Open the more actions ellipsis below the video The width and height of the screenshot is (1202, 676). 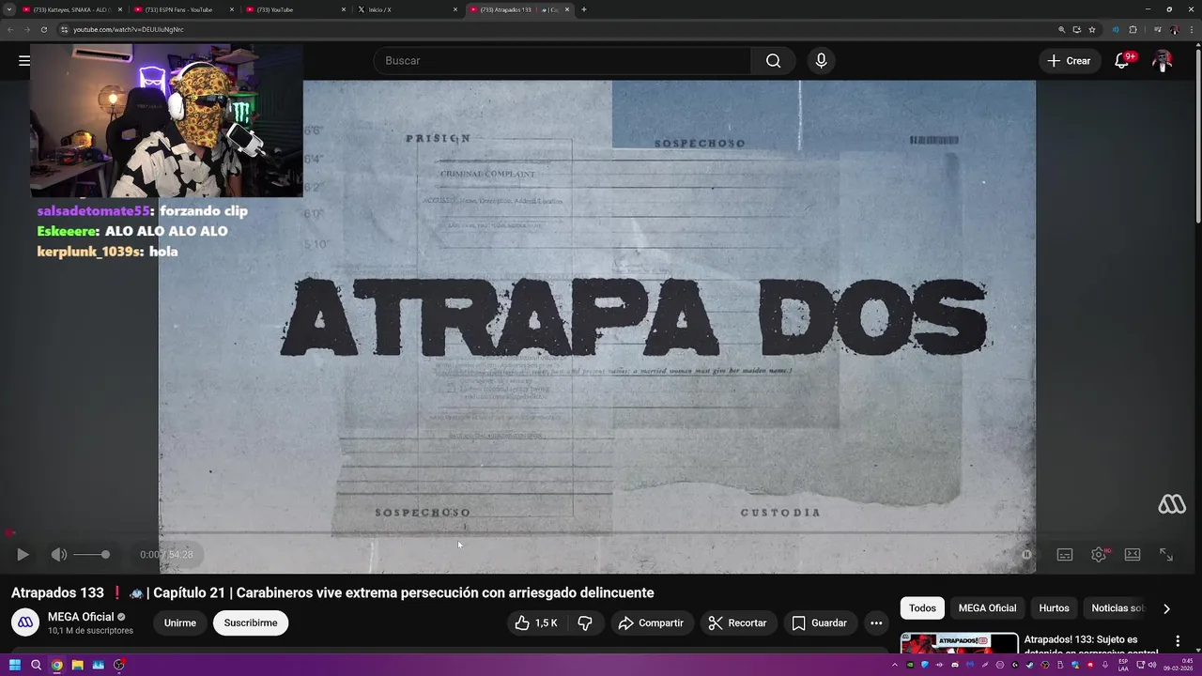click(x=876, y=622)
